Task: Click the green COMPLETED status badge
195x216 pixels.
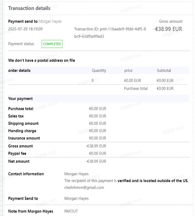Action: click(x=52, y=44)
